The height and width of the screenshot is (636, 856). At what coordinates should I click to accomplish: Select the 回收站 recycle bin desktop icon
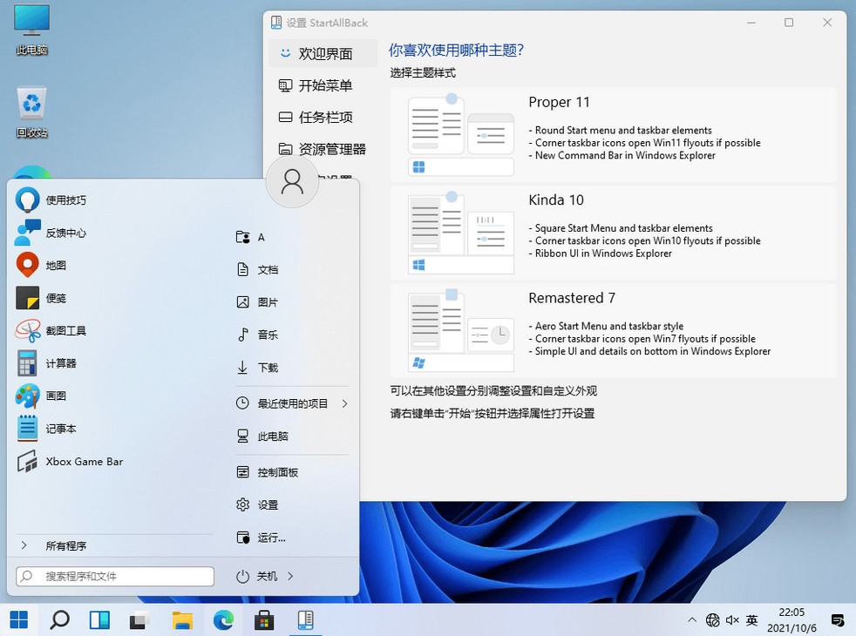(x=31, y=112)
